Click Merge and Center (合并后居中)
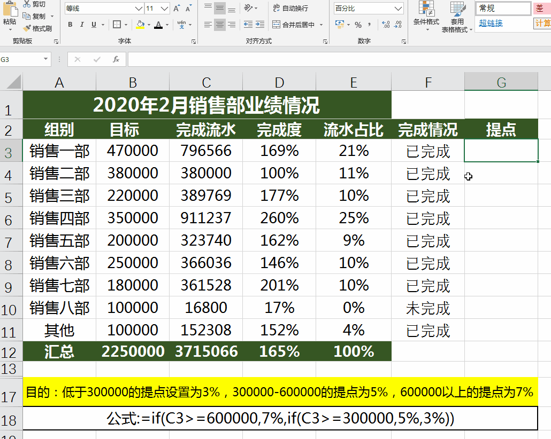This screenshot has height=439, width=551. (294, 25)
